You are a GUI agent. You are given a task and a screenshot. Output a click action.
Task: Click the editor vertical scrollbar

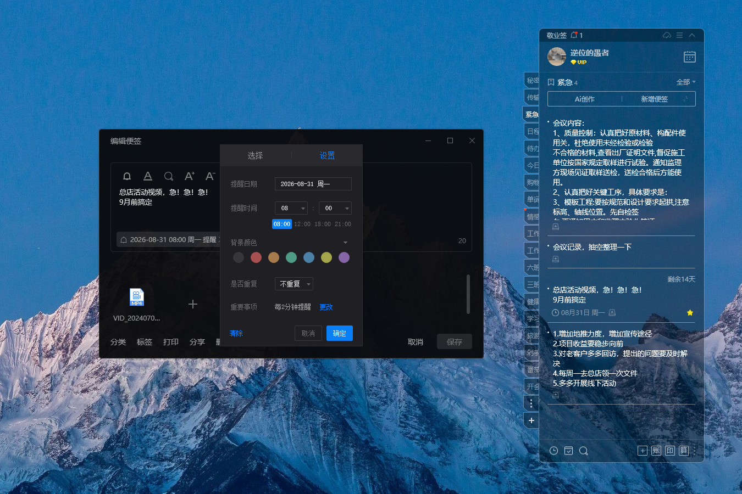tap(468, 294)
